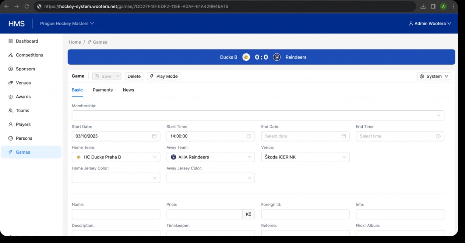
Task: Click clock icon in Start Time field
Action: point(249,136)
